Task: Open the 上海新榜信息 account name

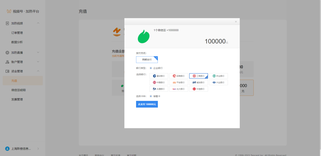Action: [x=21, y=149]
